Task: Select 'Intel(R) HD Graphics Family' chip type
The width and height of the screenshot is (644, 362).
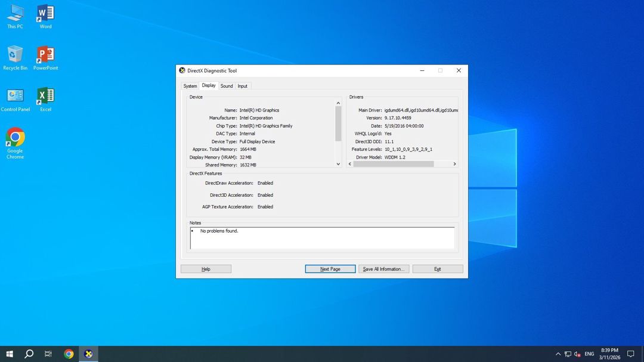Action: (266, 126)
